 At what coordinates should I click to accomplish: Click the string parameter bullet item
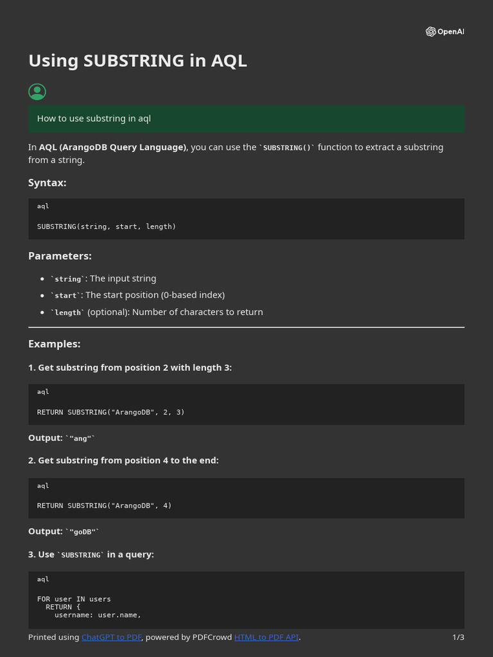103,278
